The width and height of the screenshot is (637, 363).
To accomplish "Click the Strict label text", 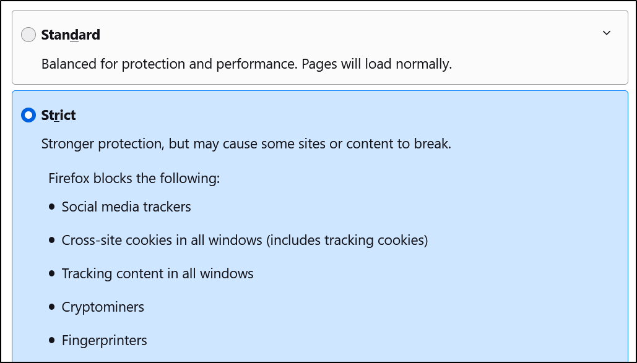I will (59, 115).
